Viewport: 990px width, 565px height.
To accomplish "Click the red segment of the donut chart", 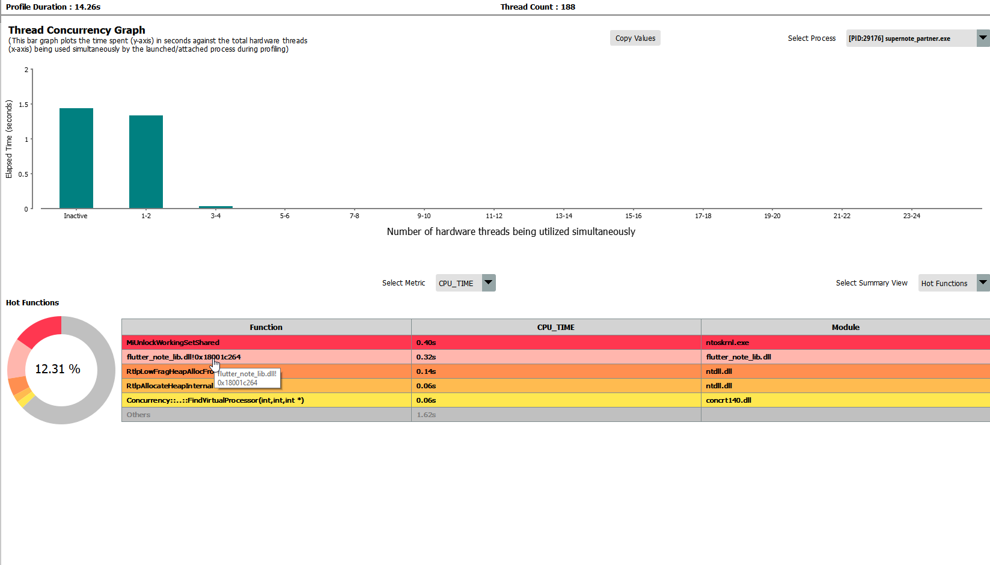I will click(42, 328).
